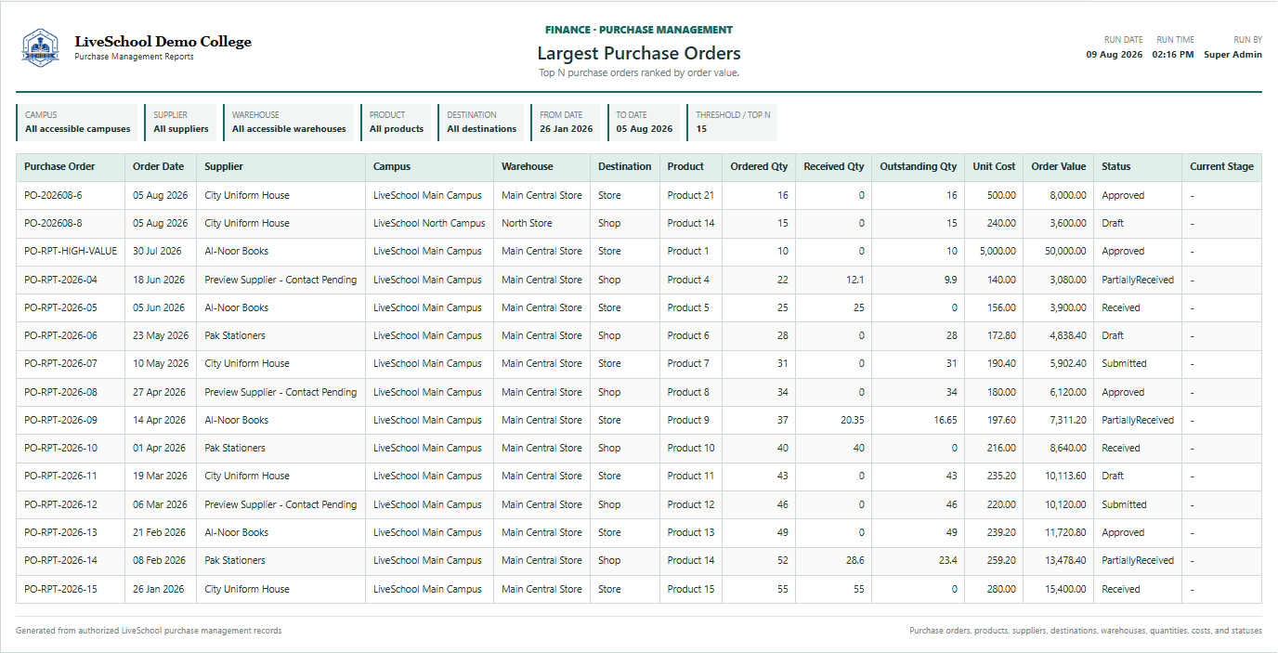Click the Threshold / Top N value "15"
Viewport: 1278px width, 653px height.
coord(701,129)
